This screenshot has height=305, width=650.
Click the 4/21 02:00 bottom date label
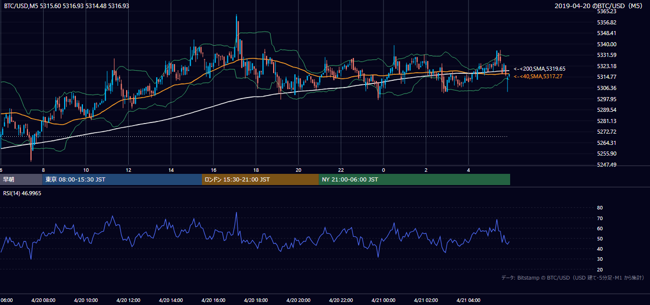coord(426,300)
